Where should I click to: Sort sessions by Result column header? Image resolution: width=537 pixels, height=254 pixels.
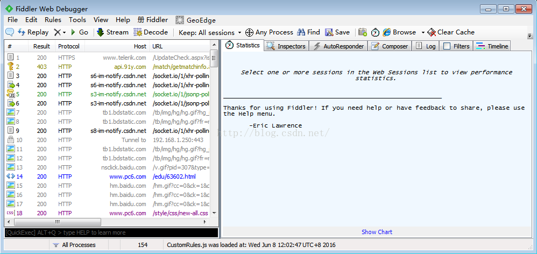click(41, 46)
